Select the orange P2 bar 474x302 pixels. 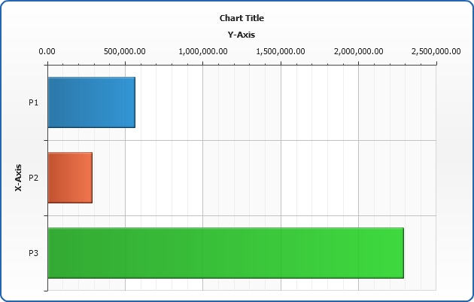click(x=69, y=178)
